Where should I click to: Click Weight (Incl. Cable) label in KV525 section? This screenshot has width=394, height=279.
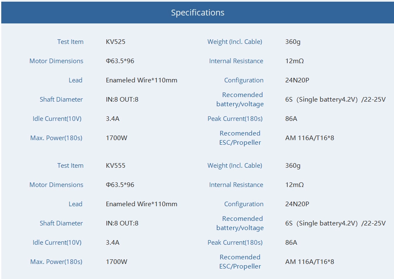235,42
